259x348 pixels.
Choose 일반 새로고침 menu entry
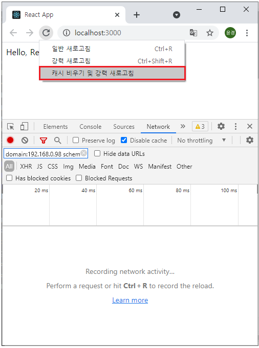112,49
